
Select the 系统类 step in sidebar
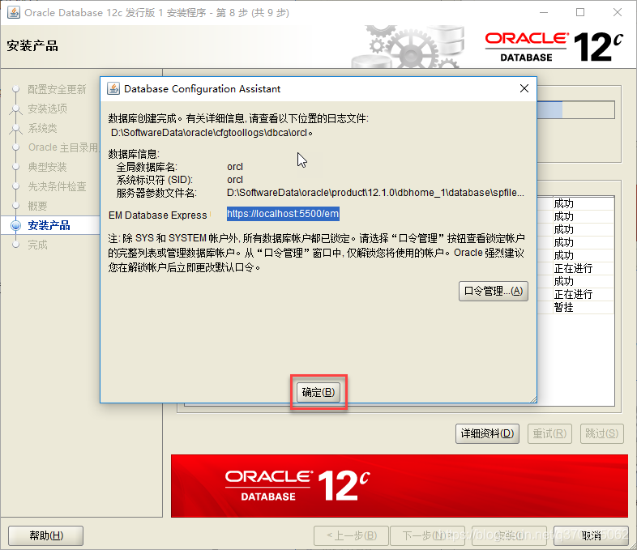[42, 128]
